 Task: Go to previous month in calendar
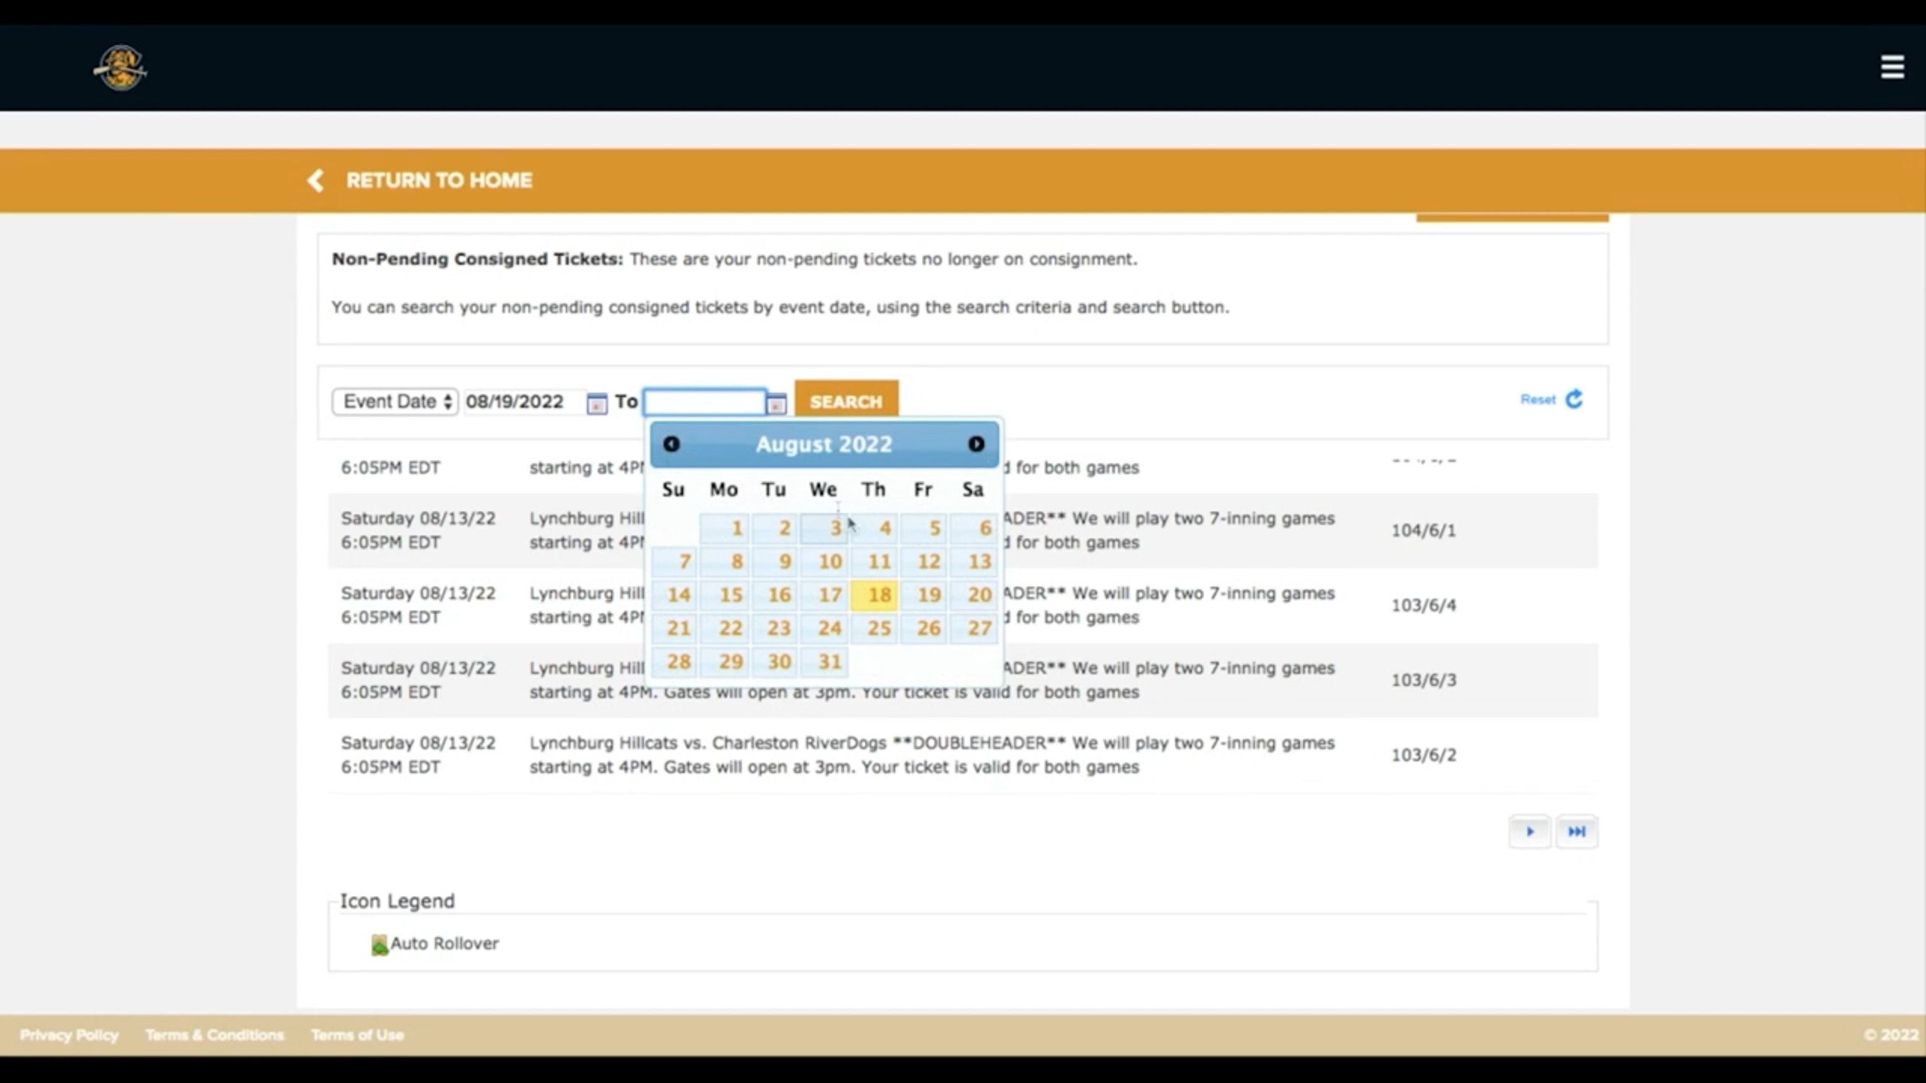click(671, 444)
